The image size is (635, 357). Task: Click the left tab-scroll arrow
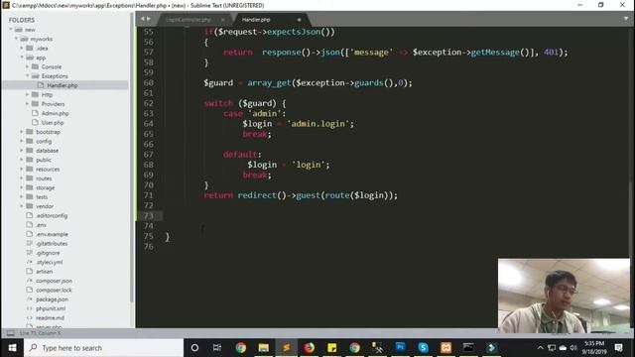143,19
